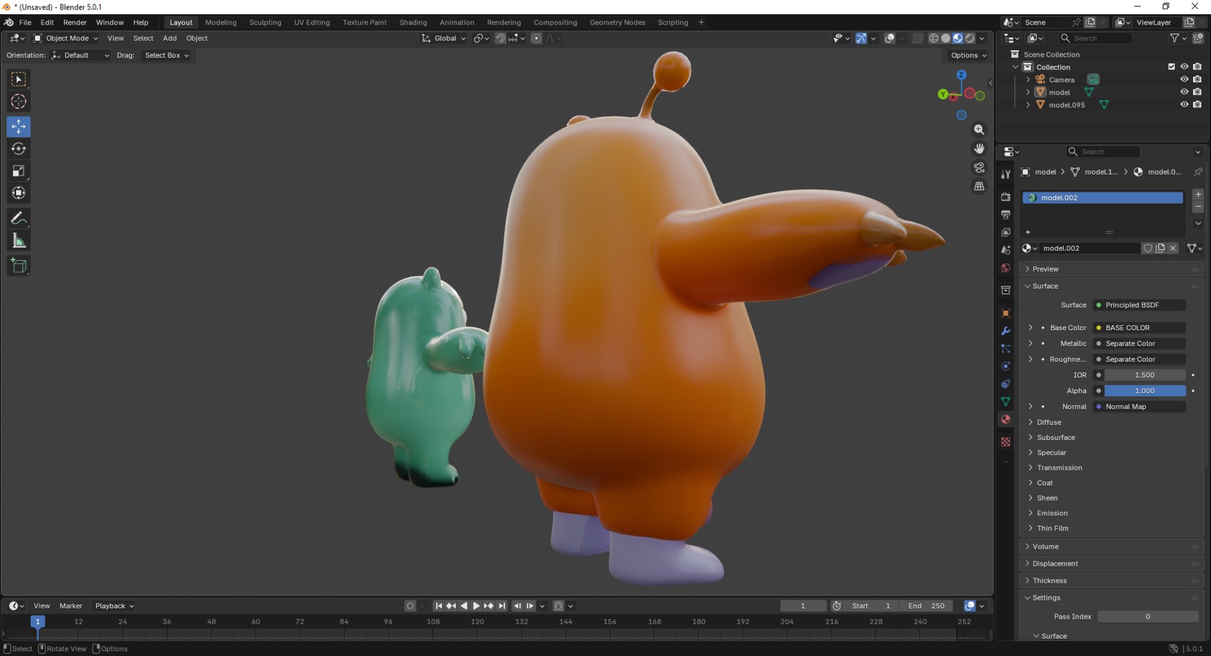Select the Annotate tool
This screenshot has width=1211, height=656.
tap(18, 218)
